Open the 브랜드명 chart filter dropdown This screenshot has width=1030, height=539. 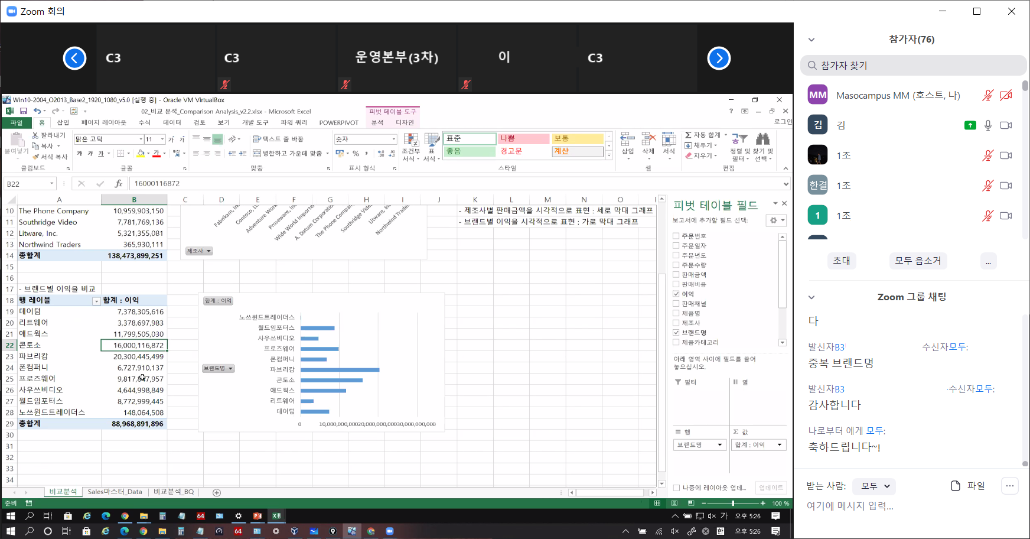coord(219,368)
